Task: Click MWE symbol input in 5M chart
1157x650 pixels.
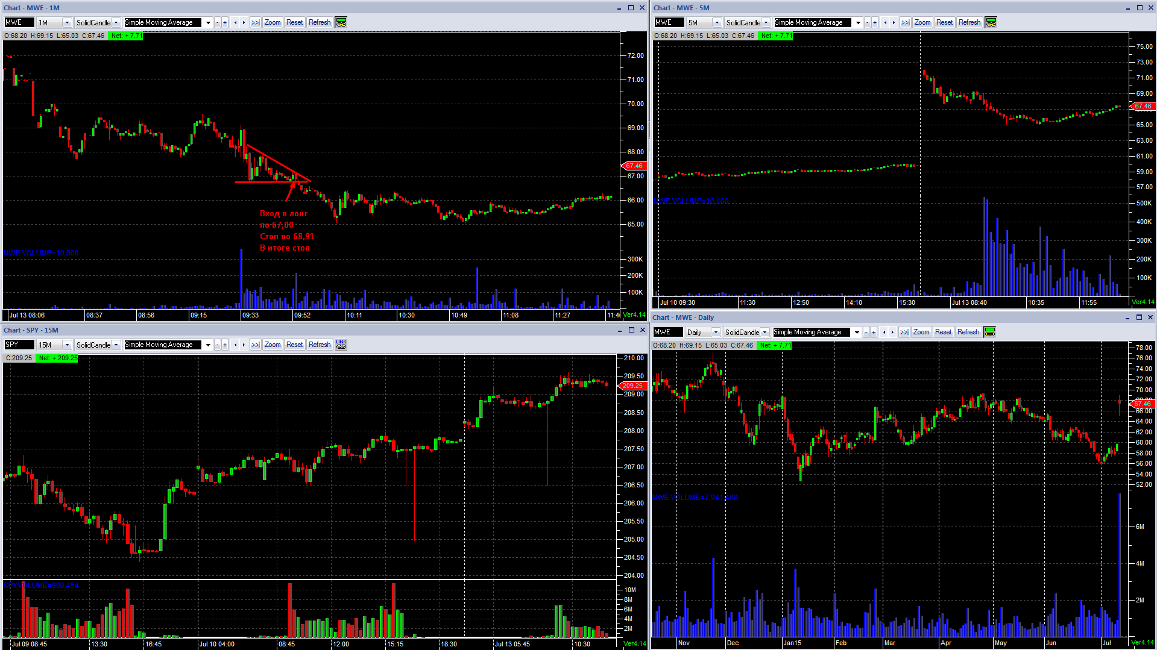Action: click(669, 22)
